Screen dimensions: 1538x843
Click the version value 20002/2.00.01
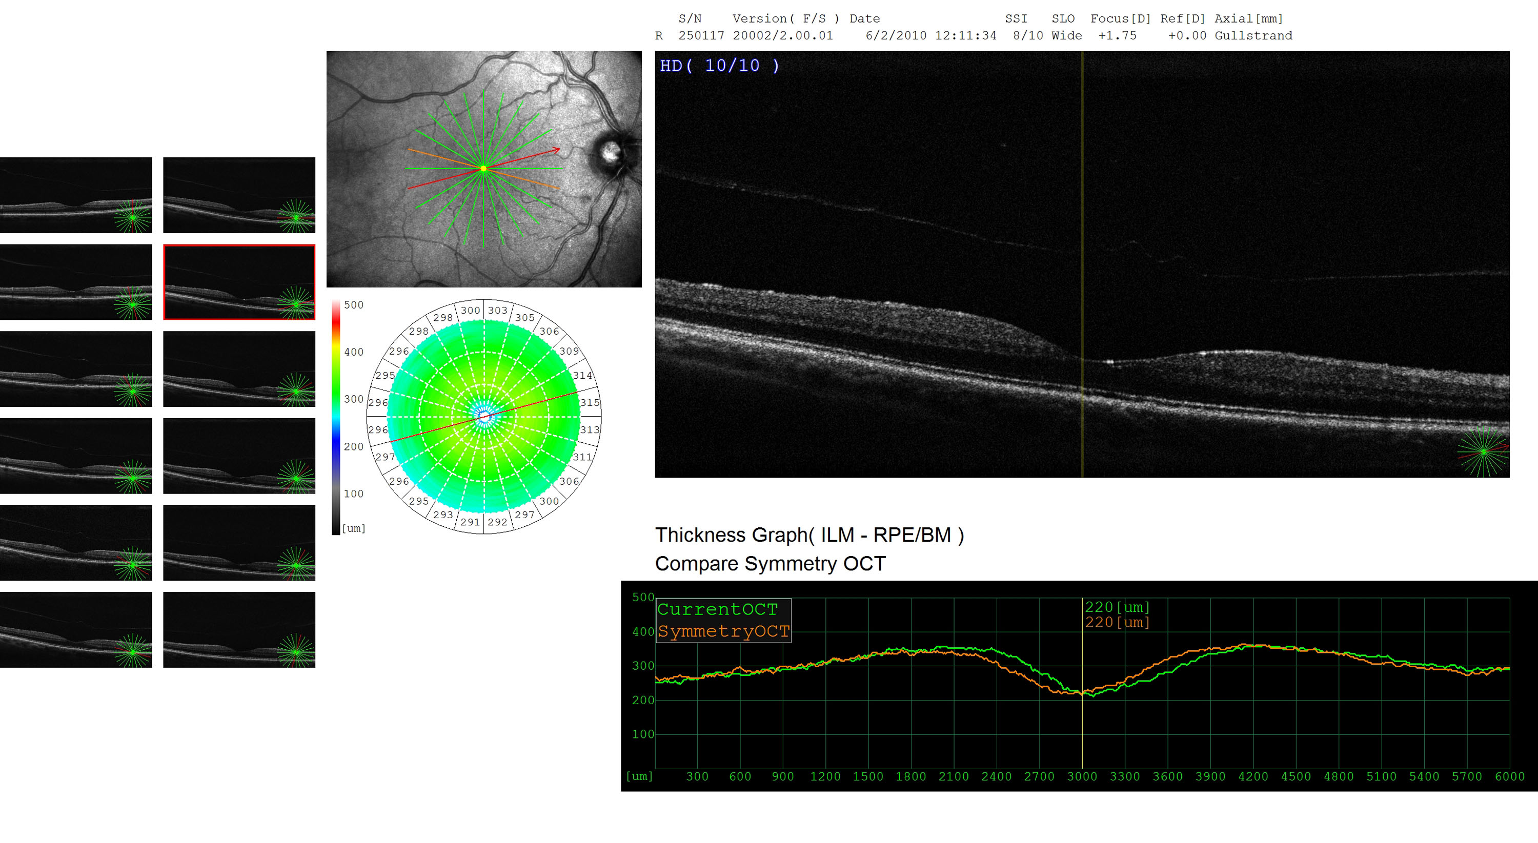(783, 36)
